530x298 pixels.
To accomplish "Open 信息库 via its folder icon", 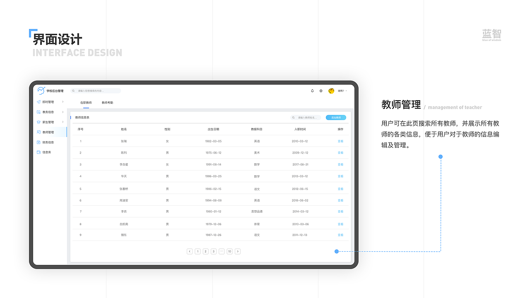I will tap(38, 152).
